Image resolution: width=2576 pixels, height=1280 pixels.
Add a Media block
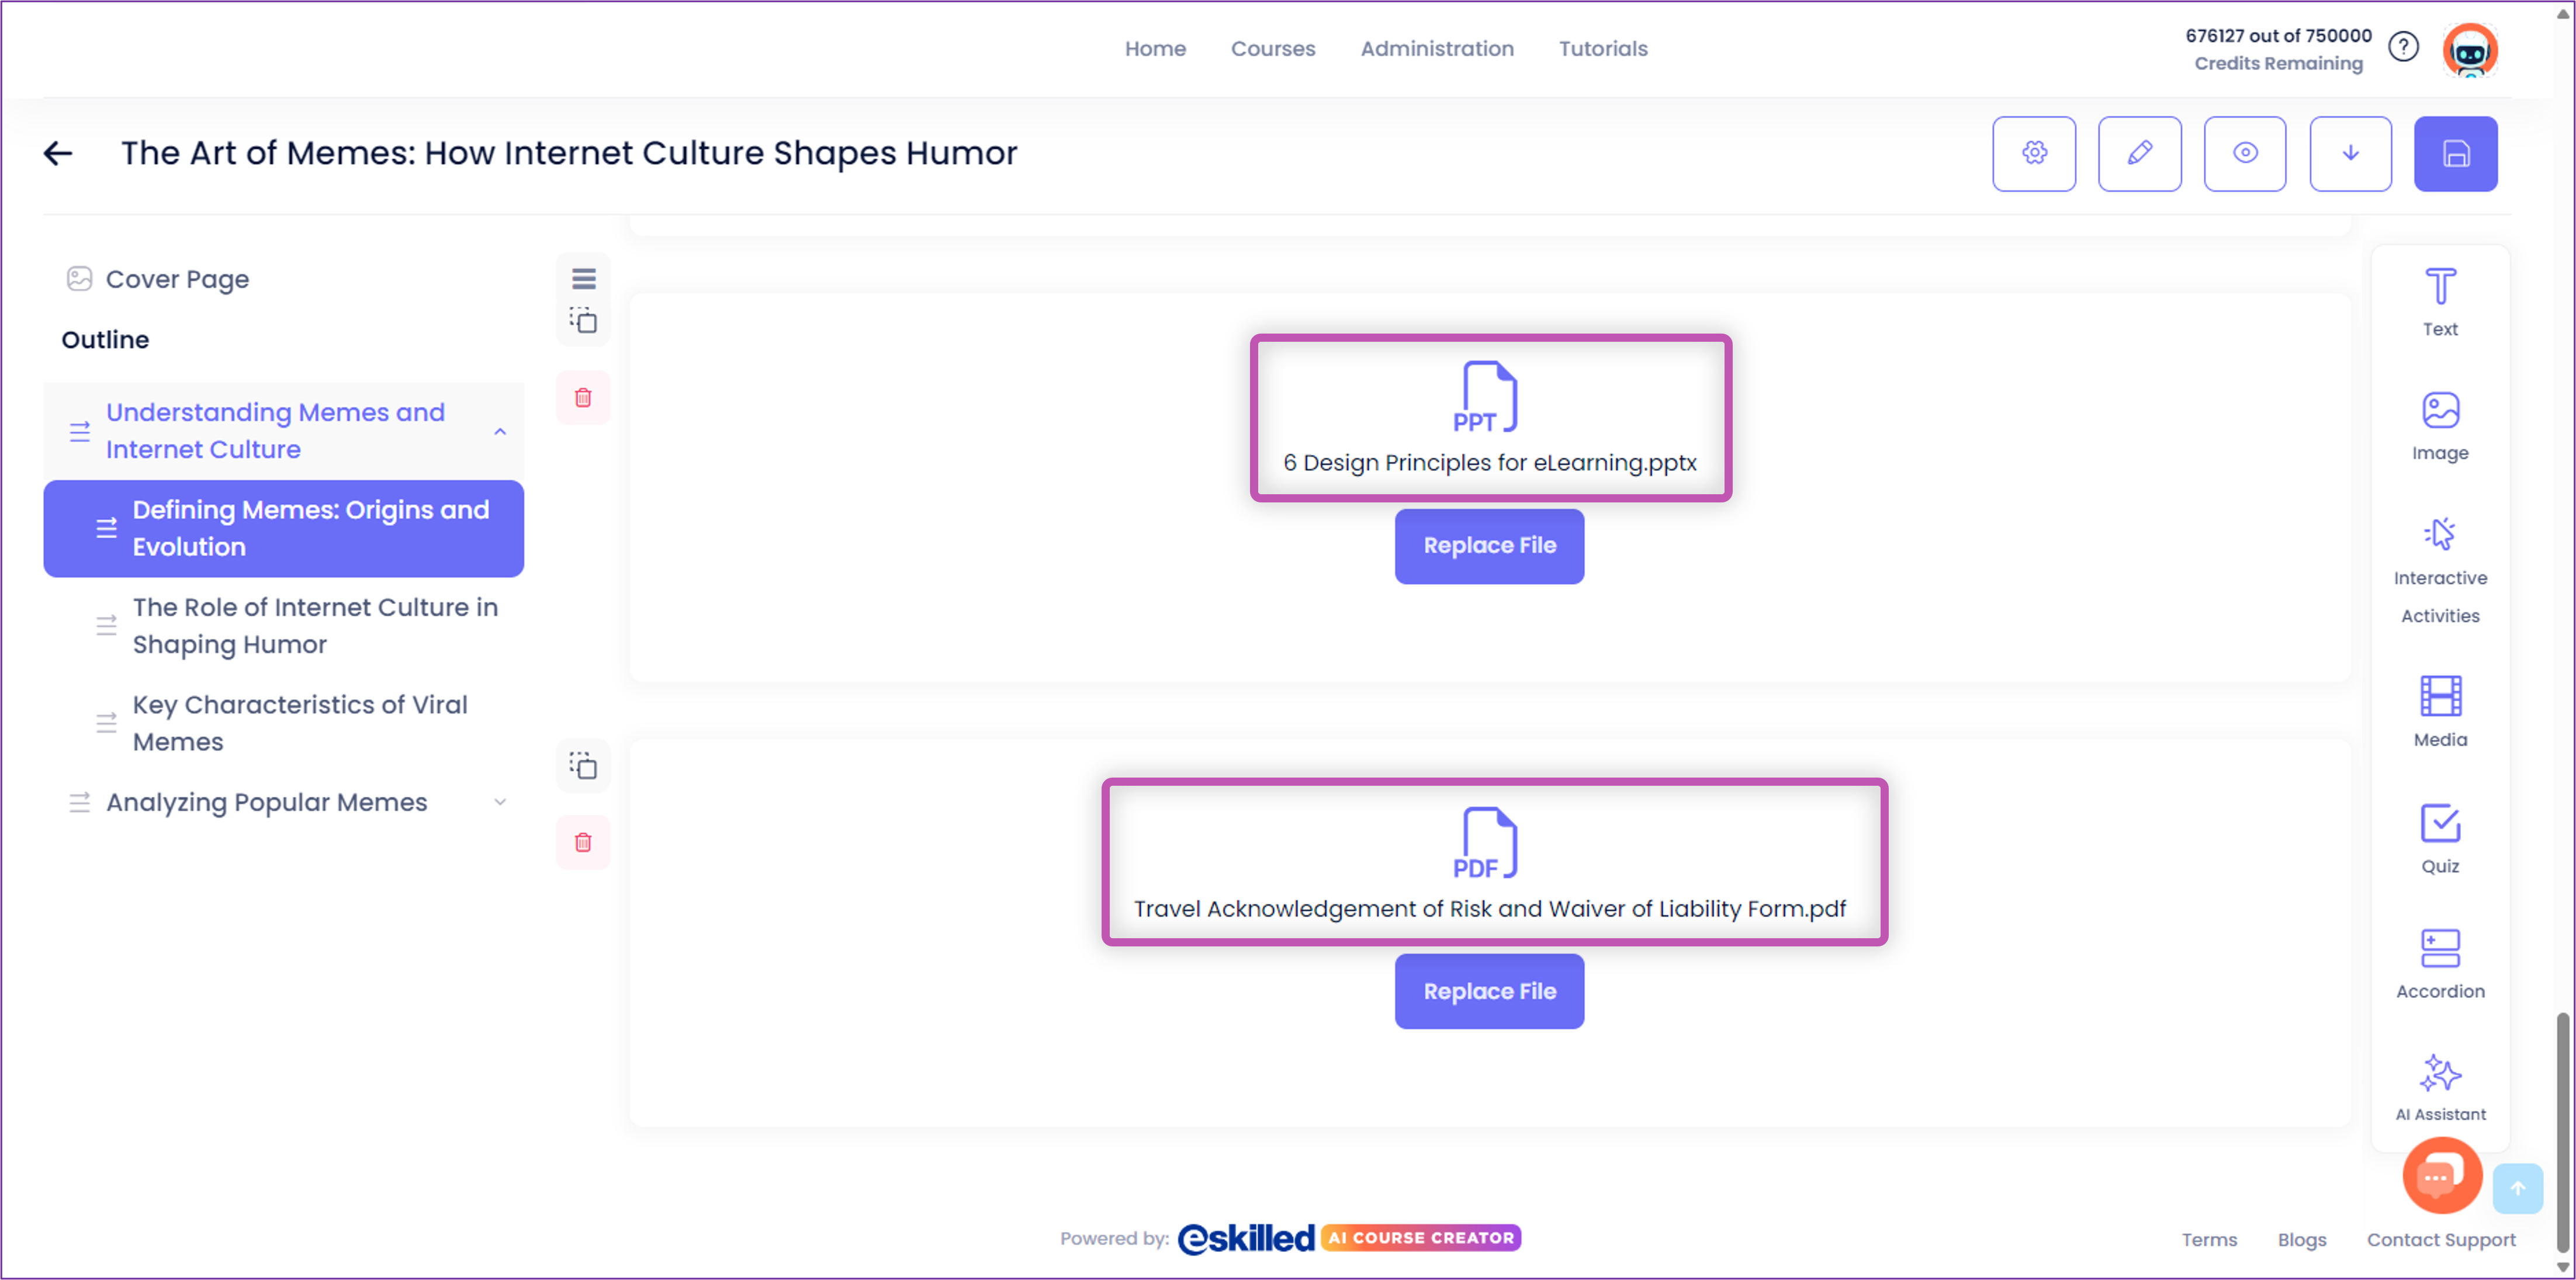point(2440,712)
